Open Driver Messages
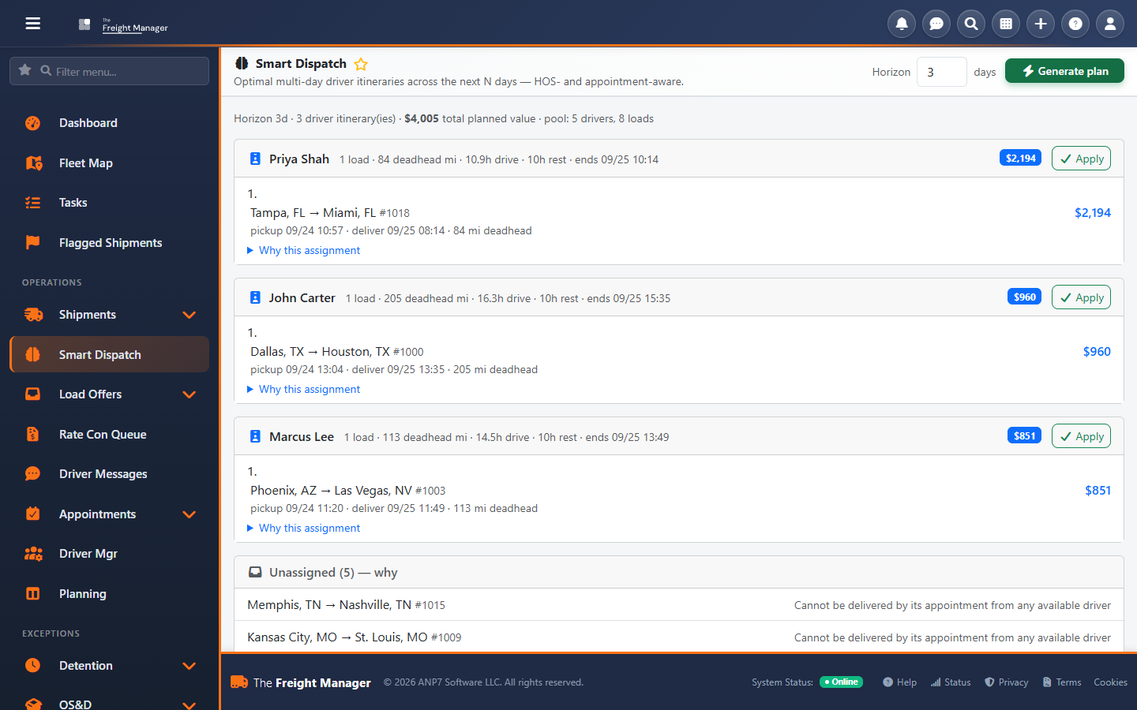This screenshot has width=1137, height=710. pos(109,474)
